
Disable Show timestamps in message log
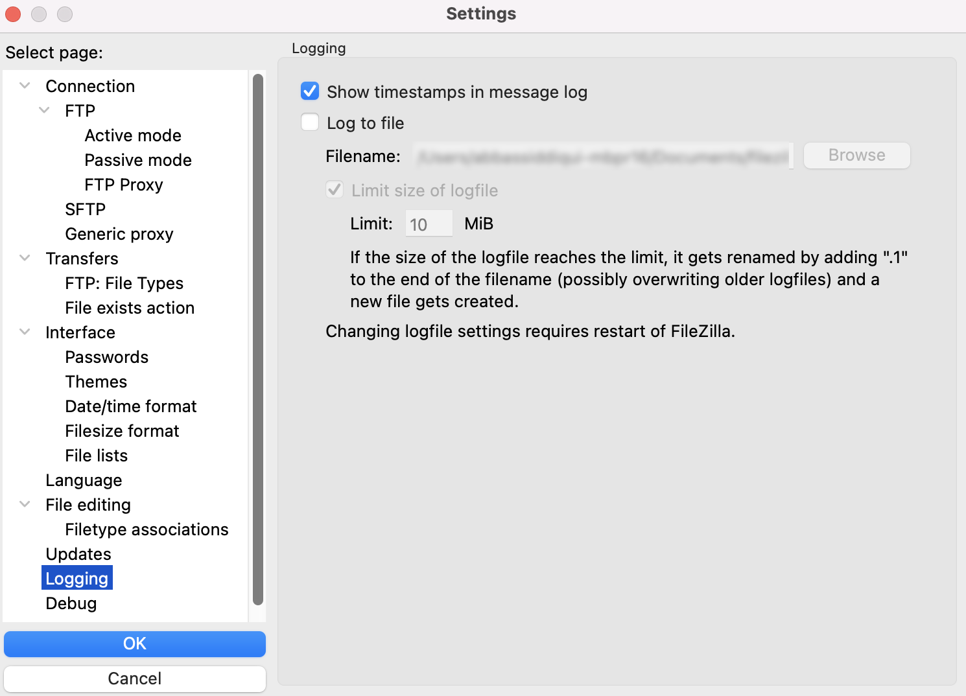pos(310,91)
